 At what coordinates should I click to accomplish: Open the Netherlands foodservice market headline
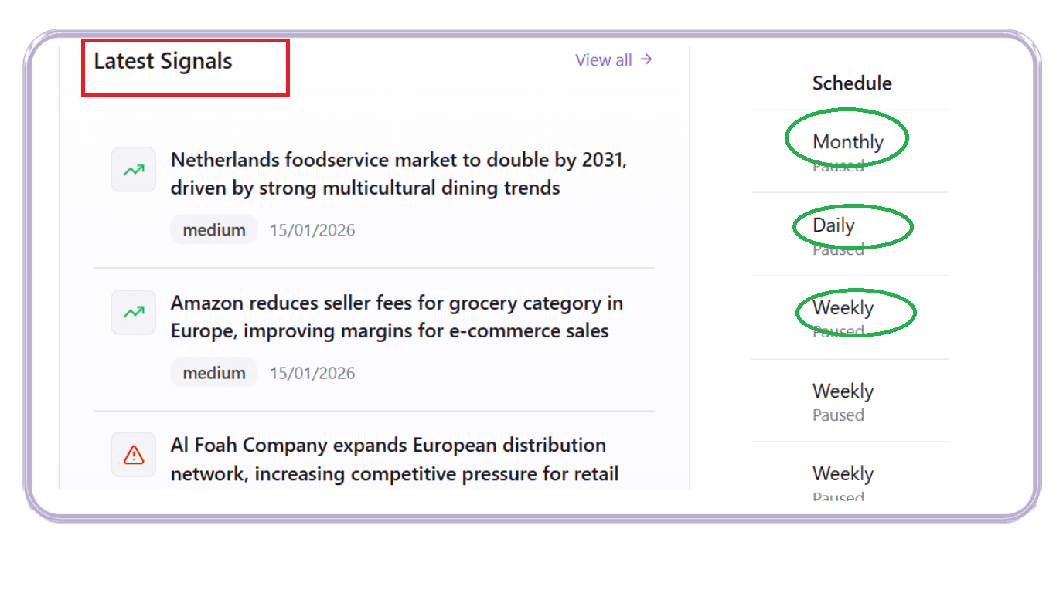click(398, 174)
